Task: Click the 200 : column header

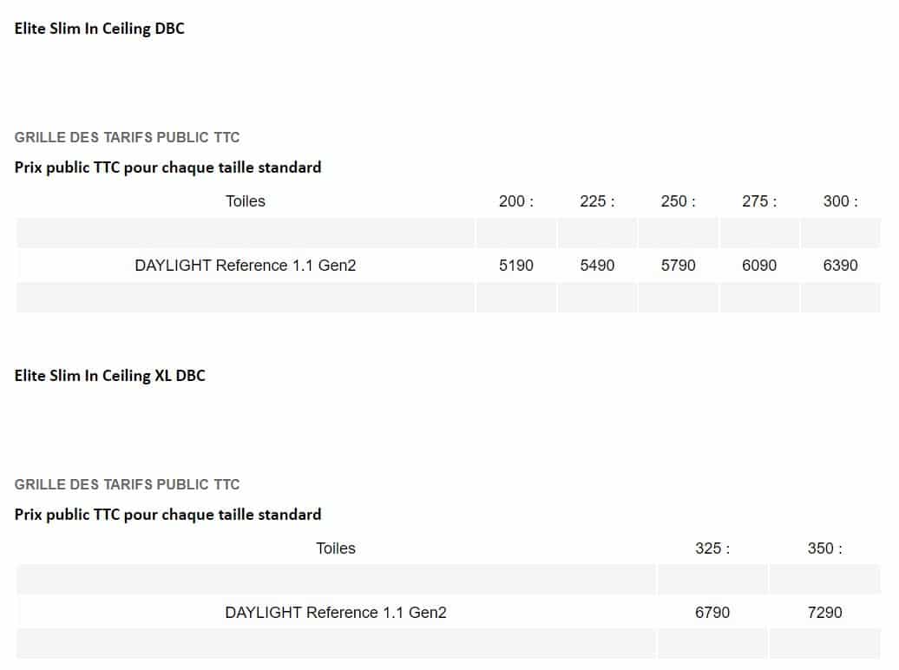Action: click(516, 201)
